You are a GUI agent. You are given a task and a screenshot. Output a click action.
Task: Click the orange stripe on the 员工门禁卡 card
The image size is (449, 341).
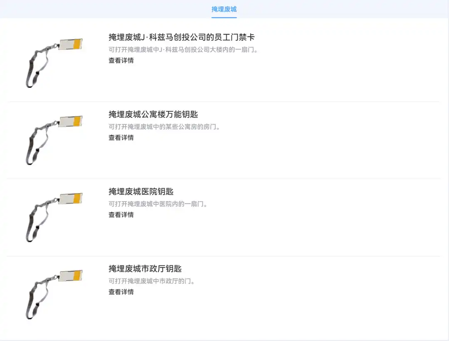pyautogui.click(x=77, y=44)
